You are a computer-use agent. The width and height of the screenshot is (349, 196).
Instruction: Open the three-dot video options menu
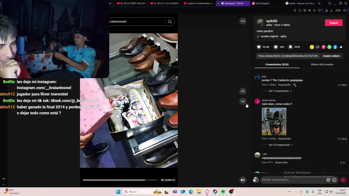[243, 21]
